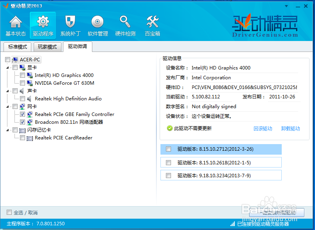Switch to the 玩家模式 tab
Screen dimensions: 315x230
click(47, 47)
